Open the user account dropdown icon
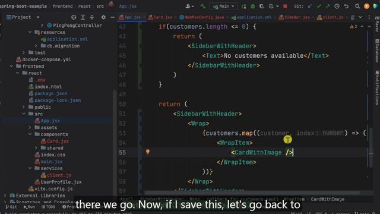The image size is (380, 214). 189,7
